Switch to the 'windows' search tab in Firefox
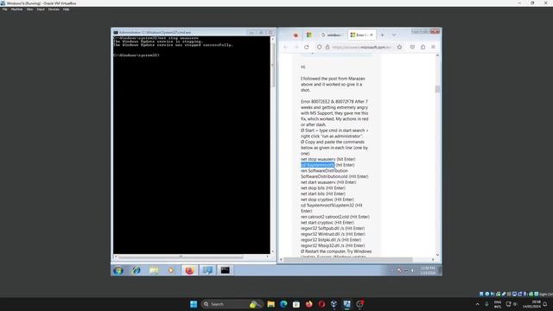553x311 pixels. (332, 35)
